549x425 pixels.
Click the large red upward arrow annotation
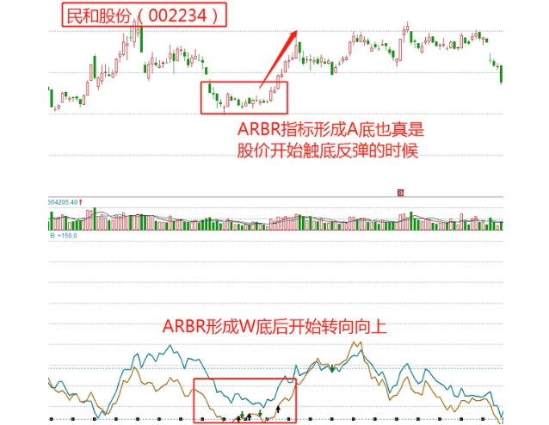pos(278,59)
